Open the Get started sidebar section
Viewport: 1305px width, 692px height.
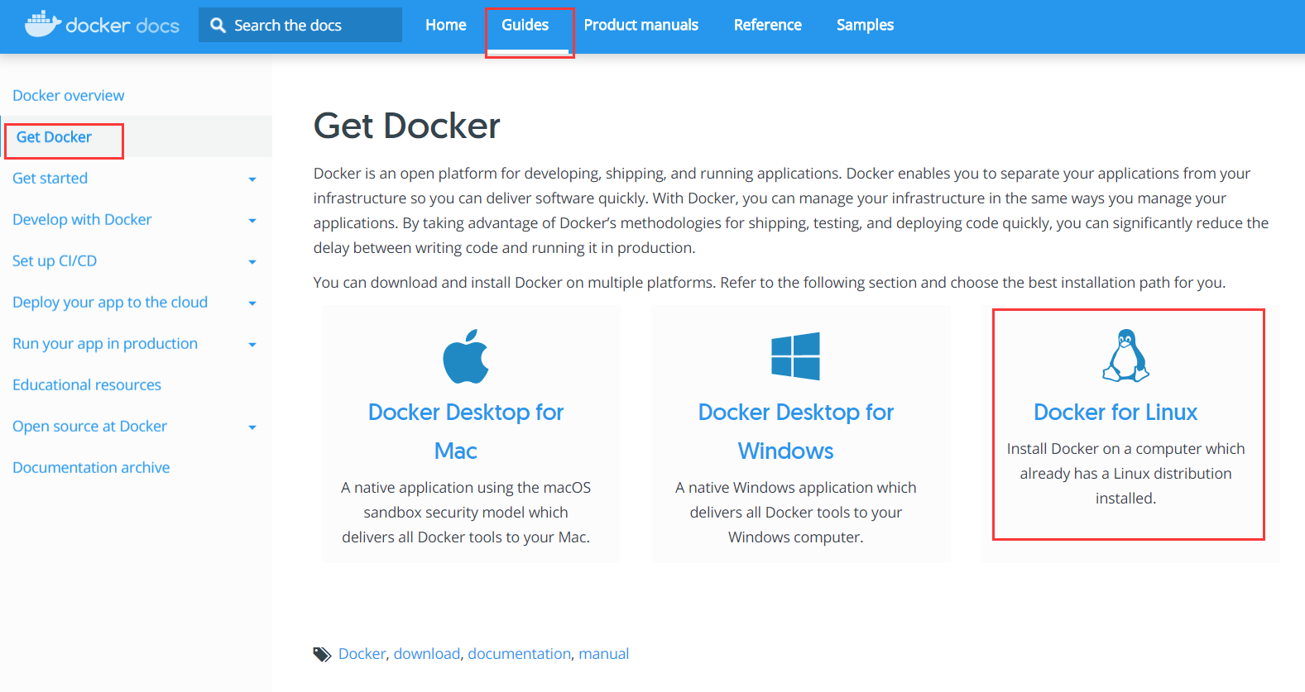click(x=50, y=179)
